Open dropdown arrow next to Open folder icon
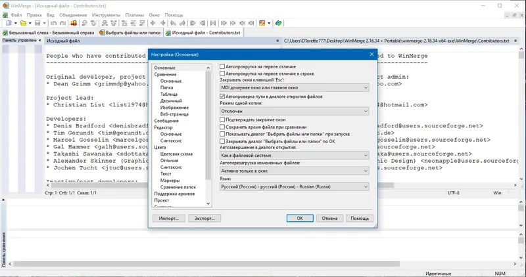 pyautogui.click(x=30, y=23)
